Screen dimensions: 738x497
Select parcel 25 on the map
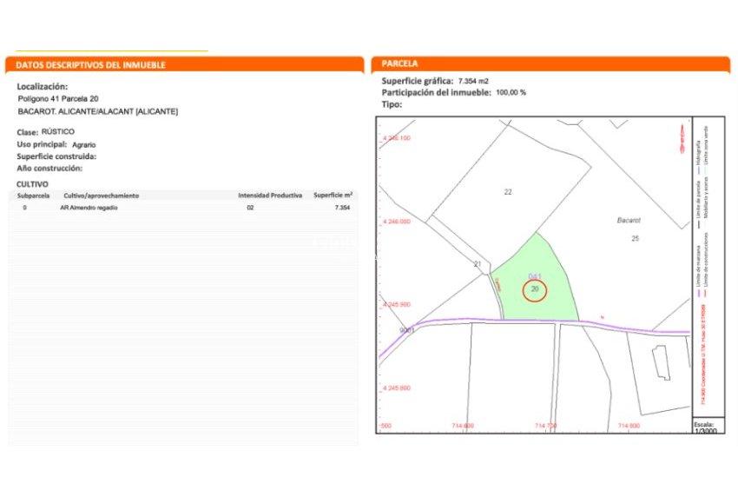(635, 238)
